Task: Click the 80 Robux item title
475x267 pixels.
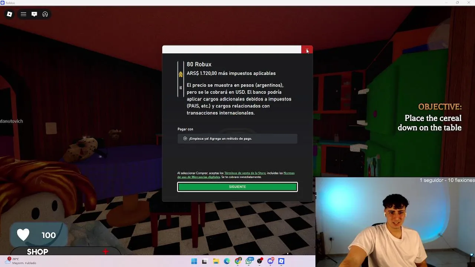Action: click(199, 65)
